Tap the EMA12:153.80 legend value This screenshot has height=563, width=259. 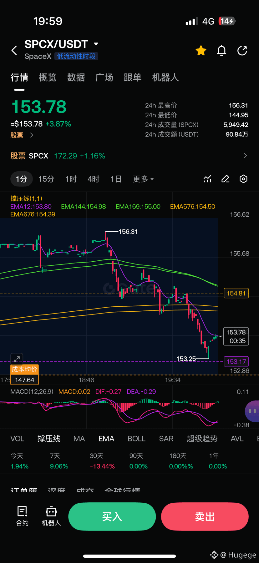point(31,207)
